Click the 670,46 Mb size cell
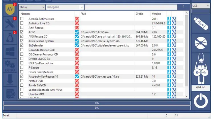 pyautogui.click(x=142, y=41)
